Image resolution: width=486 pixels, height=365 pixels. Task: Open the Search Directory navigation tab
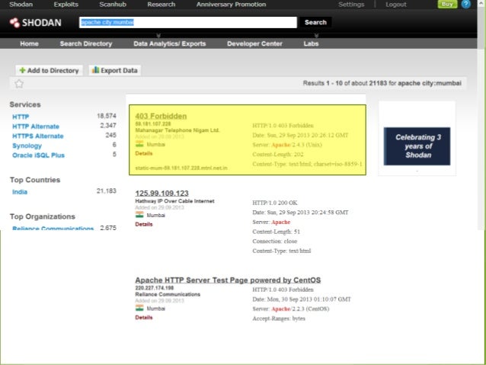(x=86, y=43)
